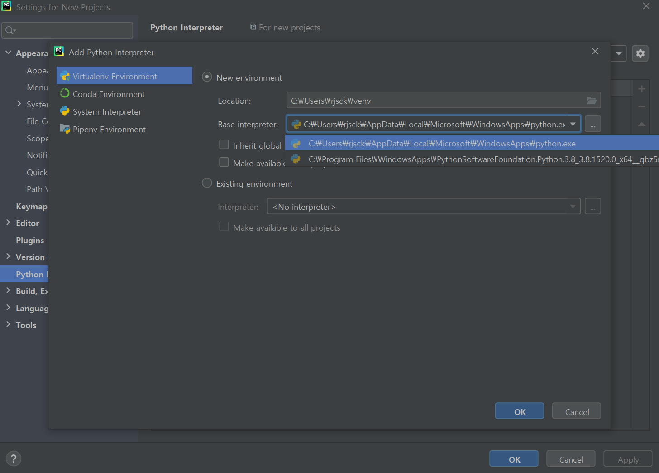659x473 pixels.
Task: Toggle Make available checkbox under New environment
Action: (x=224, y=162)
